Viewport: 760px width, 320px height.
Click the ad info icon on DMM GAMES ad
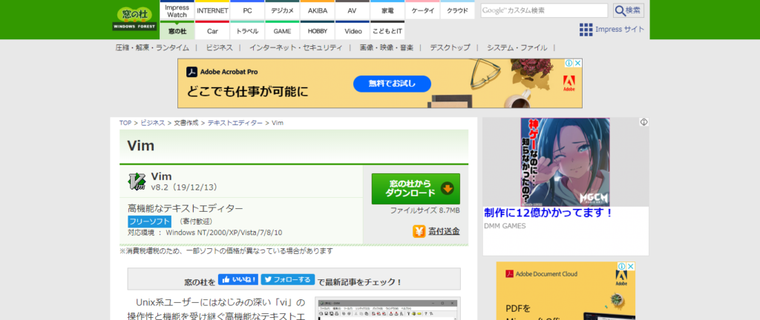(643, 122)
